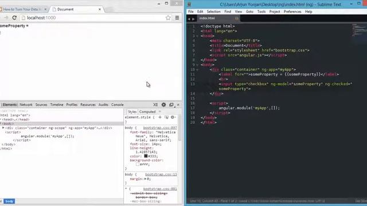The width and height of the screenshot is (367, 206).
Task: Click the unsaved-dot close on index.html tab
Action: pyautogui.click(x=237, y=18)
